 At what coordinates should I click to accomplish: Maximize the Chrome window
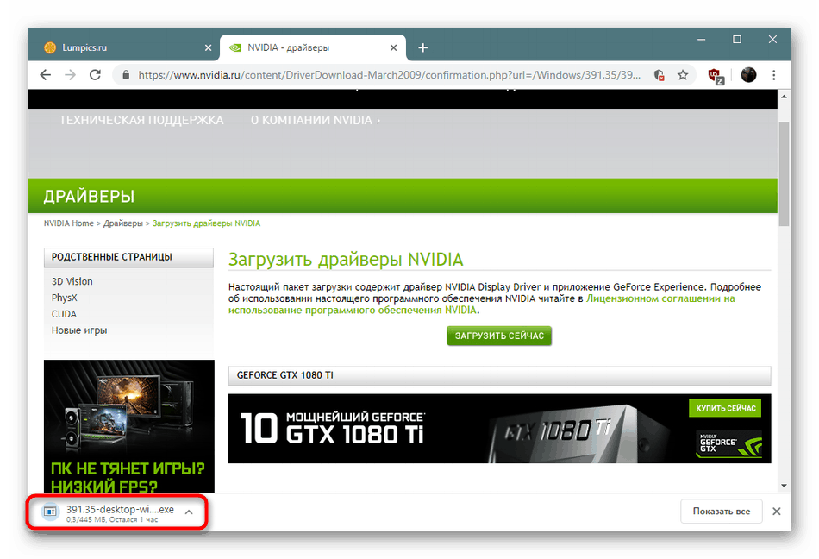tap(737, 40)
